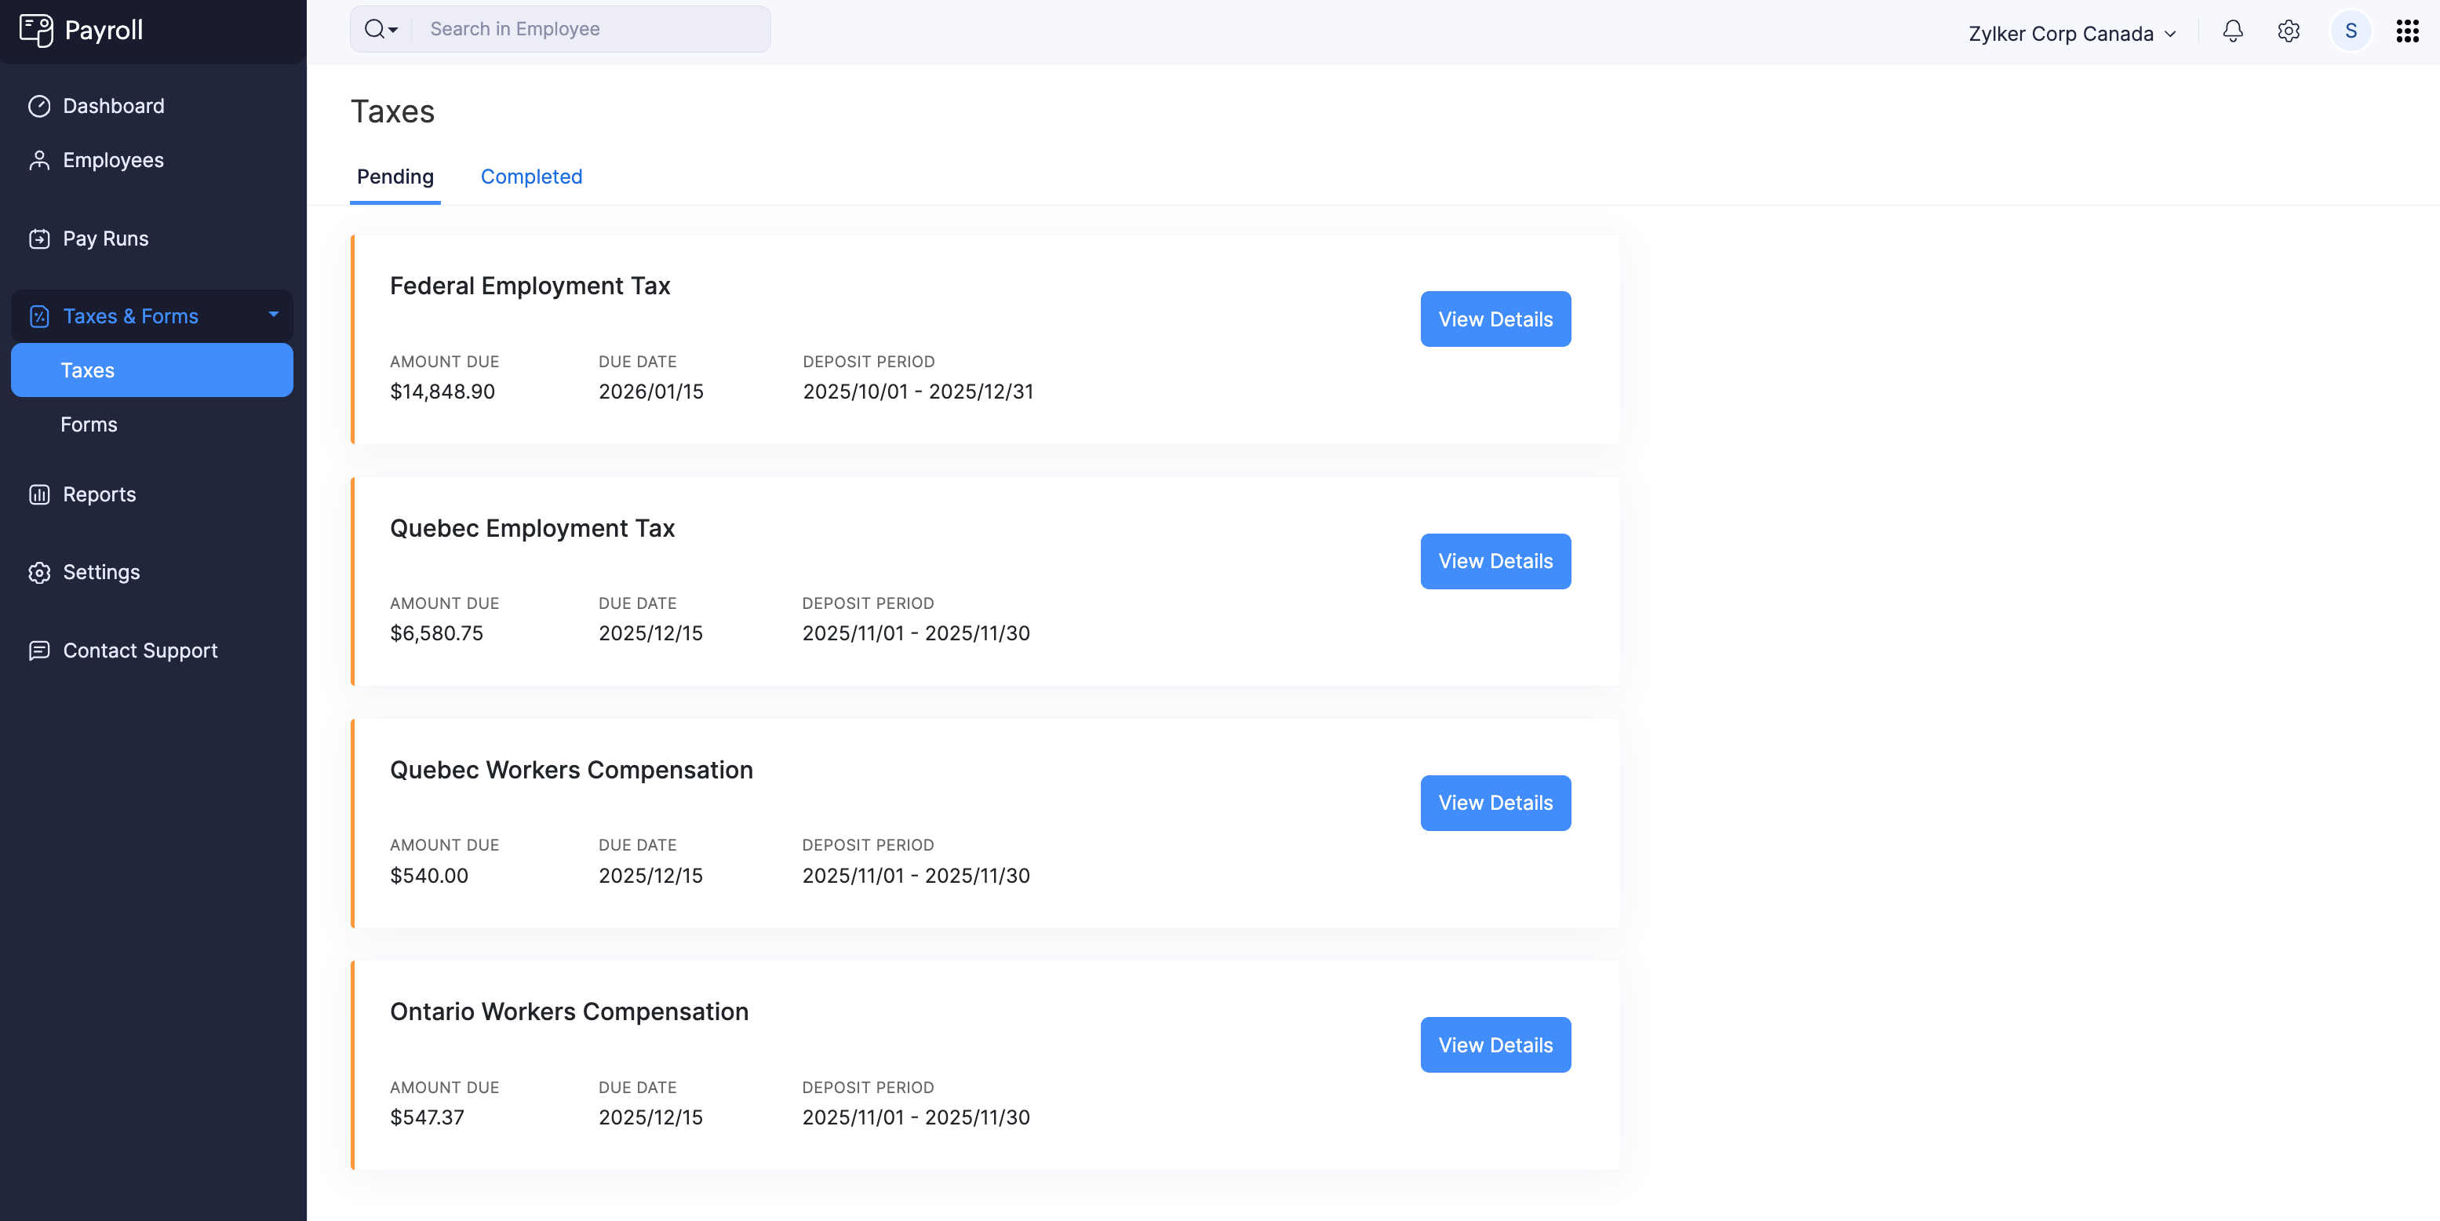2440x1221 pixels.
Task: Select the Employees sidebar icon
Action: (38, 159)
